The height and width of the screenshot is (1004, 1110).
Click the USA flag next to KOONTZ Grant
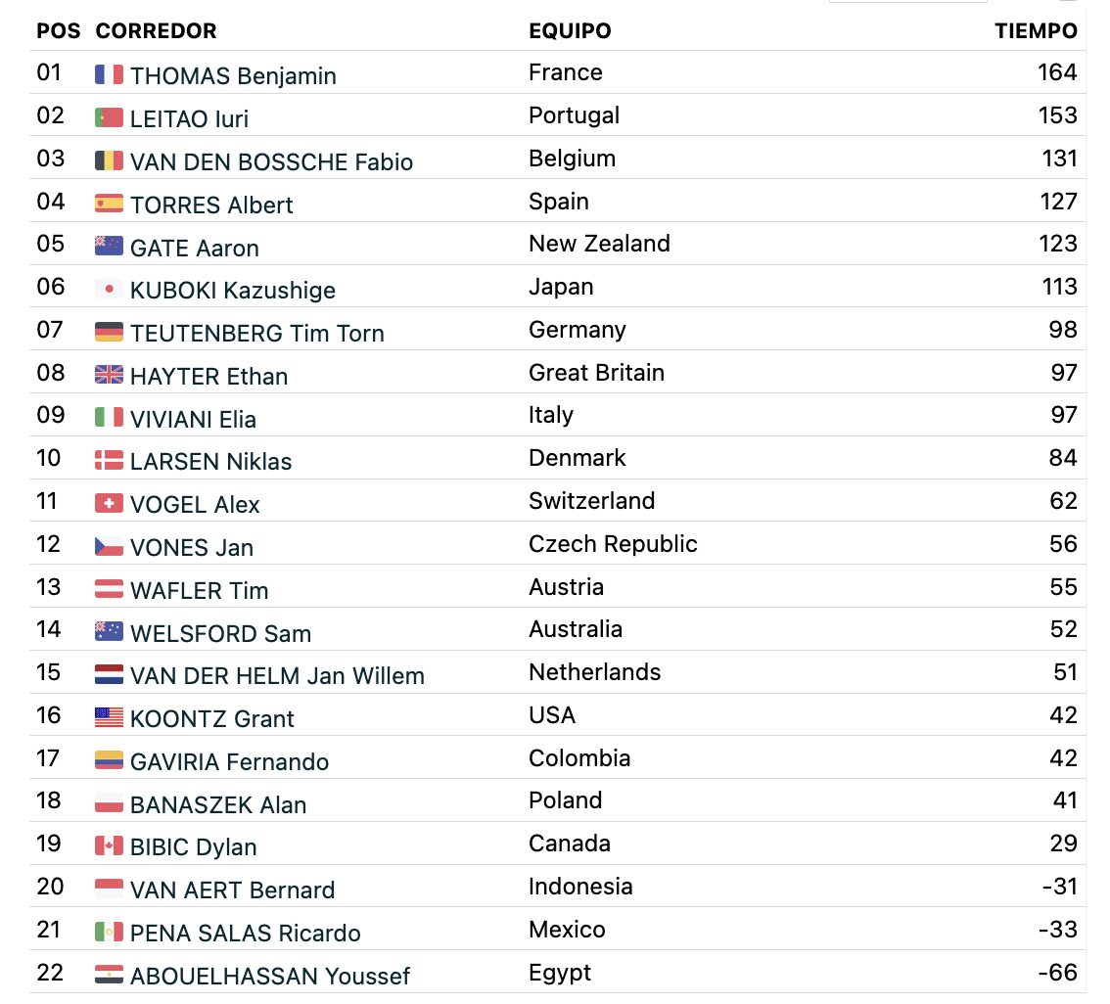[x=109, y=717]
